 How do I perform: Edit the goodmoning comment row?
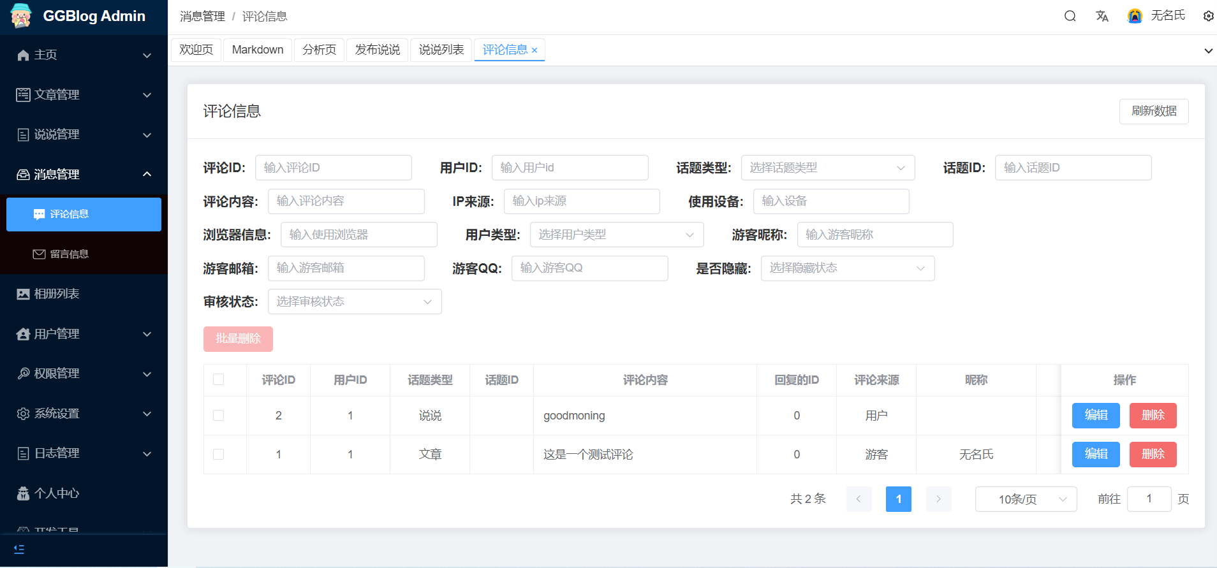coord(1096,416)
